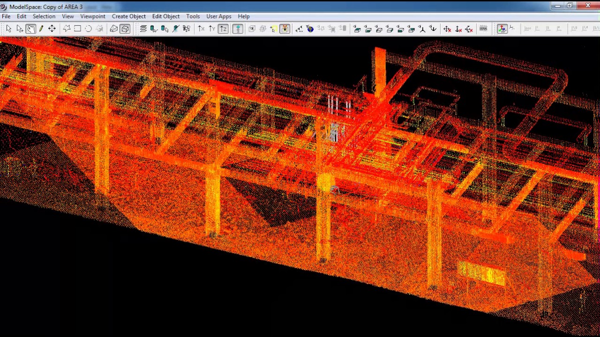Pick the yellow highlighted panel in point cloud

[x=481, y=274]
